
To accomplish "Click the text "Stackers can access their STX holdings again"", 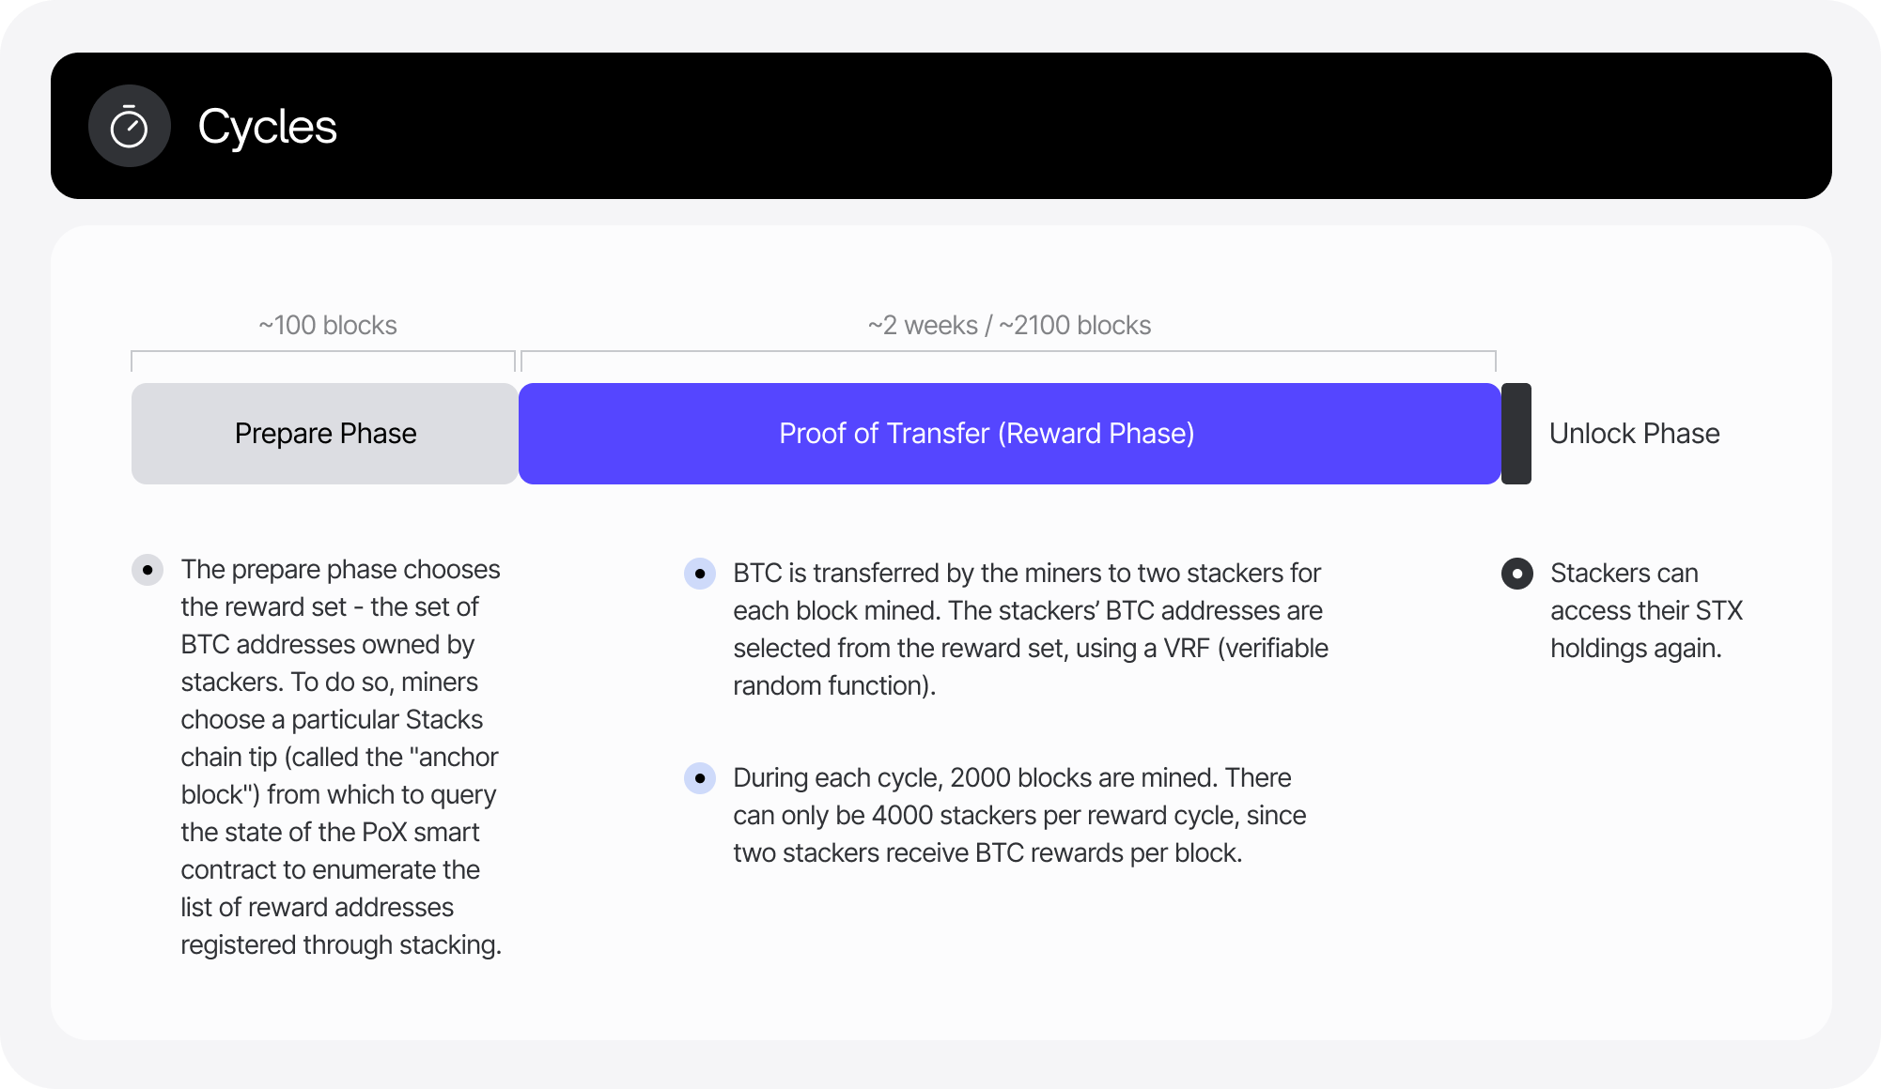I will point(1646,610).
